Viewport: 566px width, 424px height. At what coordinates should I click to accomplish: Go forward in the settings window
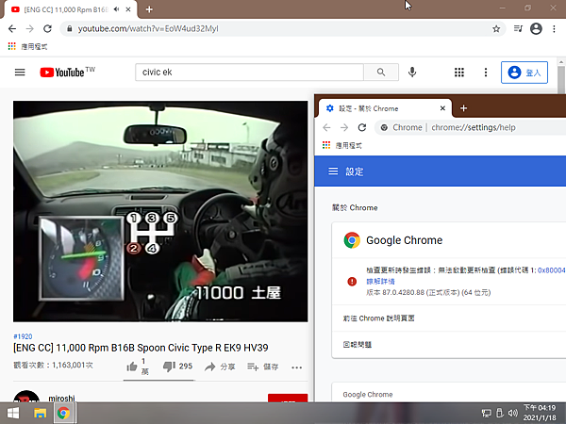[344, 127]
